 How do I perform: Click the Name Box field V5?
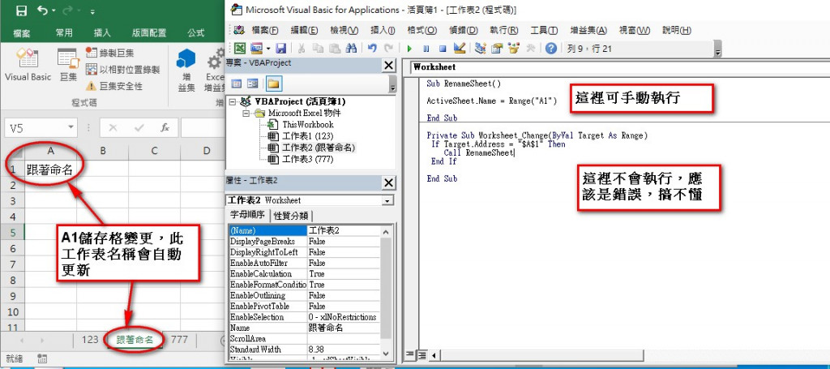pyautogui.click(x=35, y=127)
